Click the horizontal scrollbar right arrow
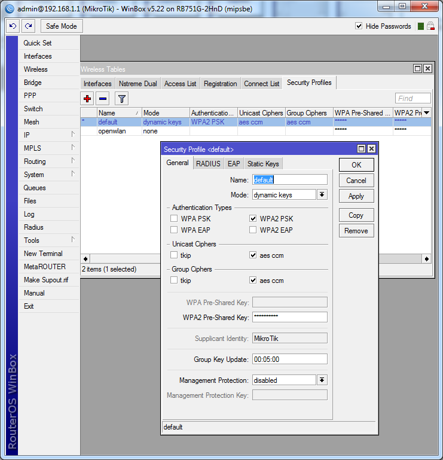This screenshot has width=443, height=460. [x=427, y=259]
